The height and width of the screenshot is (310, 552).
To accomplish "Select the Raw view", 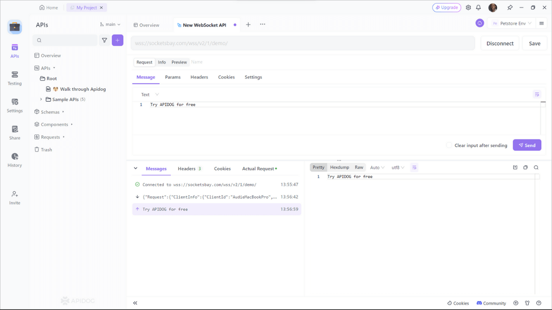I will click(x=359, y=167).
